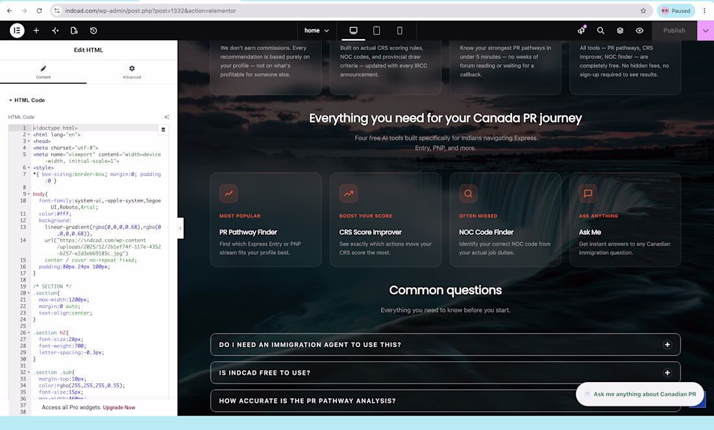Bookmark this page with the star

[x=643, y=10]
